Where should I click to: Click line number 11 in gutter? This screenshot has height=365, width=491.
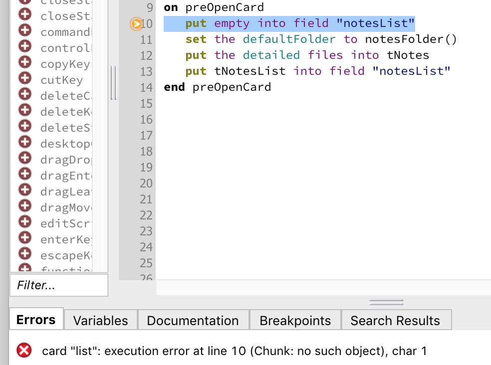pos(146,40)
